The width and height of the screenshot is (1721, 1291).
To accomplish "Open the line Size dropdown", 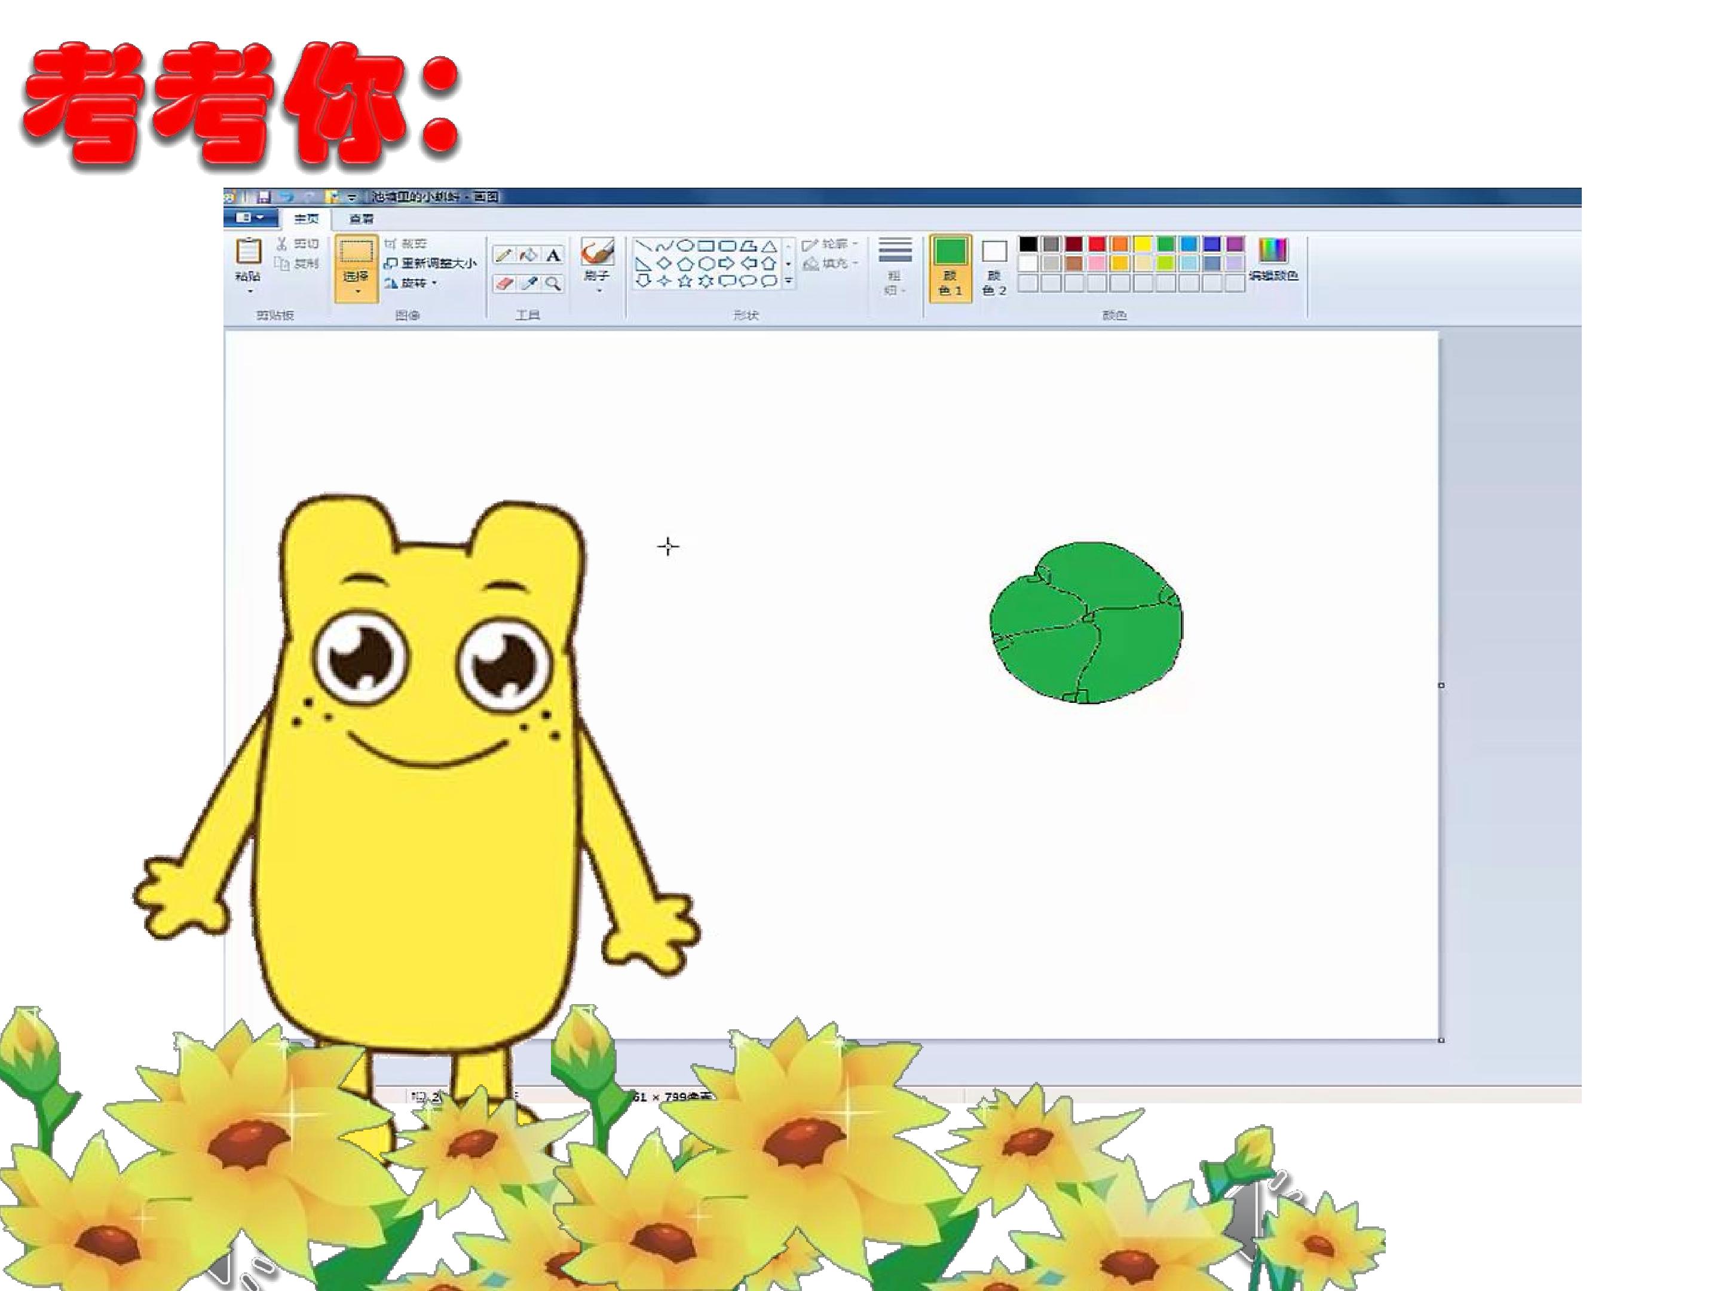I will [895, 268].
